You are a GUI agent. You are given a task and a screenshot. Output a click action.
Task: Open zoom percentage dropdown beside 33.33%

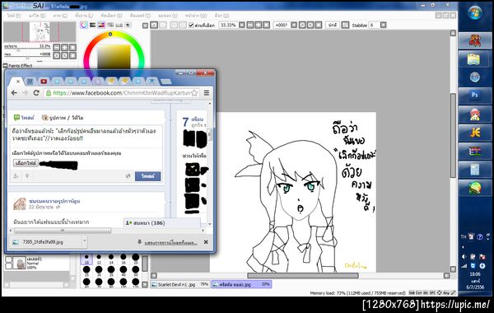[241, 25]
